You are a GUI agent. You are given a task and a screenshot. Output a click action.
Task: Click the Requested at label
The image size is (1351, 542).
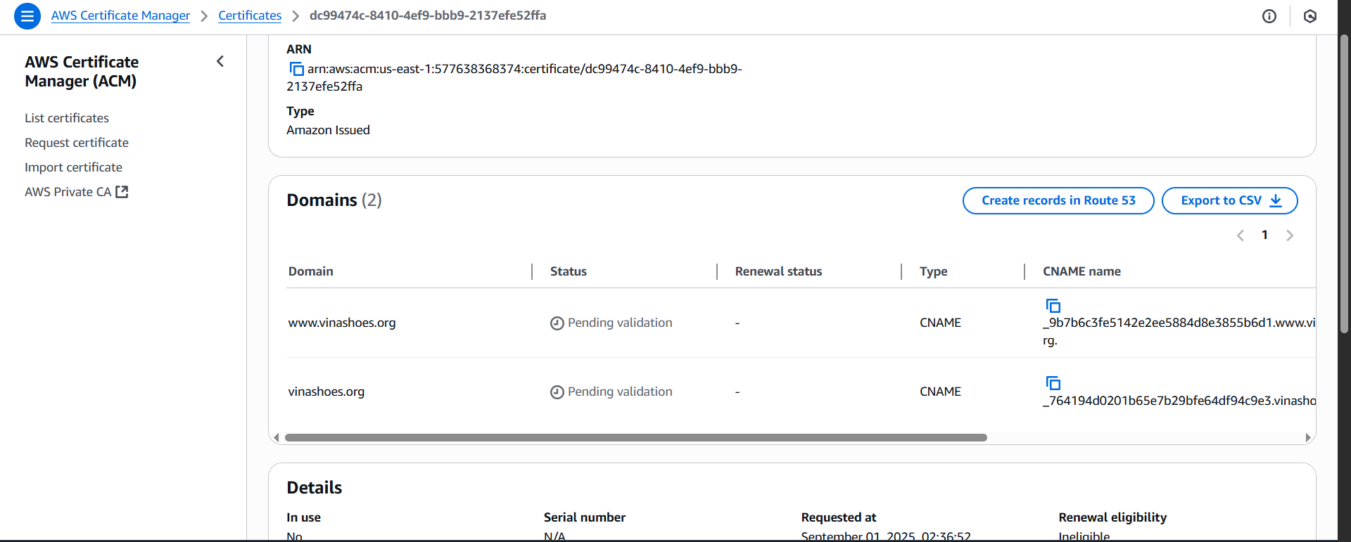tap(839, 517)
